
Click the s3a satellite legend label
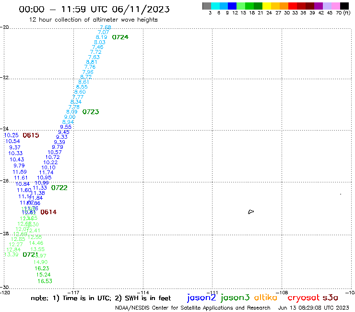point(330,298)
